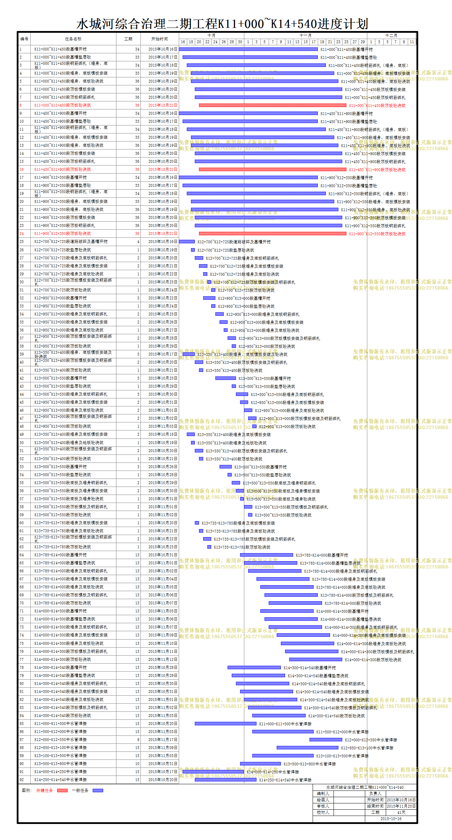
Task: Select the 任务名称 column header
Action: 73,39
